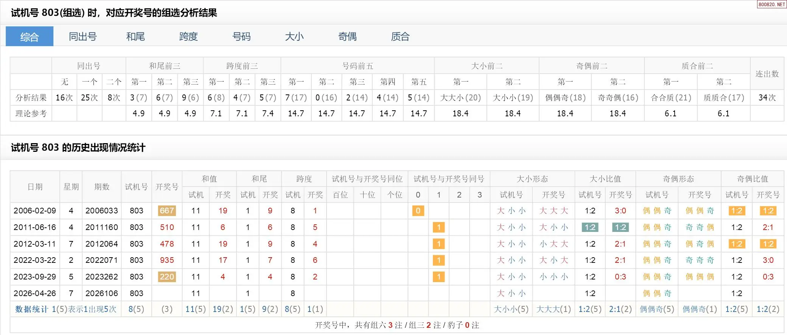Click the 连出数 column header
The width and height of the screenshot is (787, 335).
coord(767,74)
